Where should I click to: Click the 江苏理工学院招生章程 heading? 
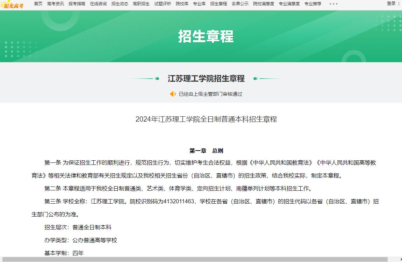(206, 79)
